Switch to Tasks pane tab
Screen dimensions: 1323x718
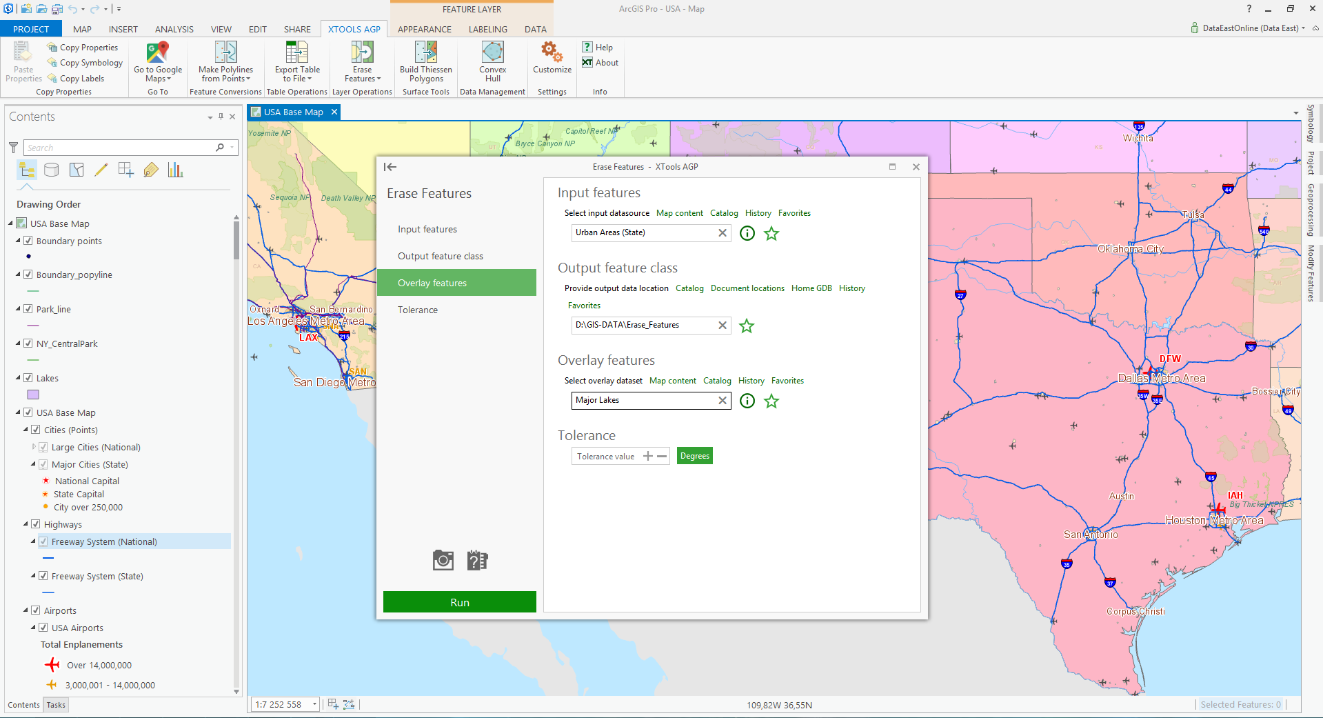[56, 705]
